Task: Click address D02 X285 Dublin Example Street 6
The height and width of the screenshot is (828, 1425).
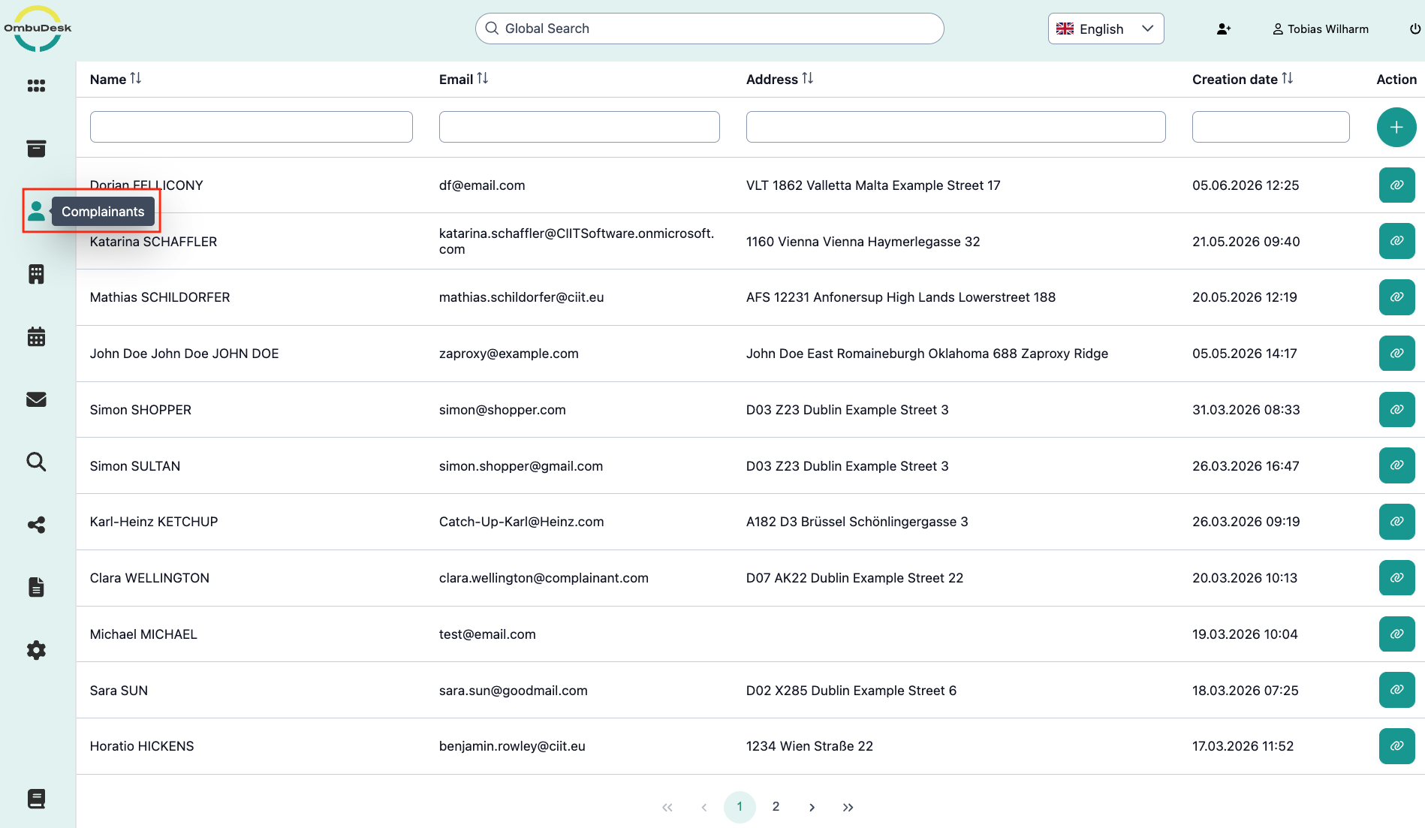Action: pyautogui.click(x=851, y=691)
